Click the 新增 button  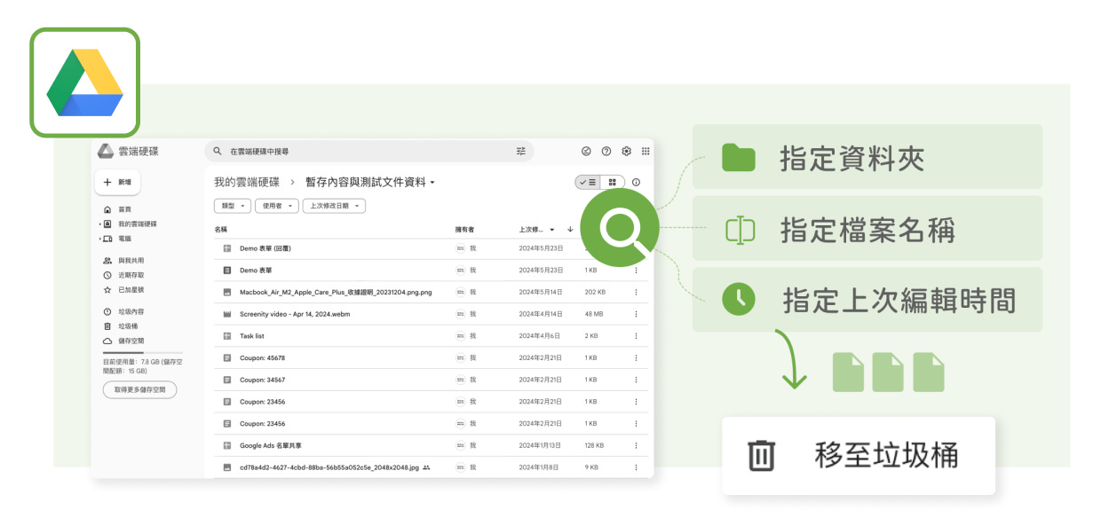pos(117,182)
